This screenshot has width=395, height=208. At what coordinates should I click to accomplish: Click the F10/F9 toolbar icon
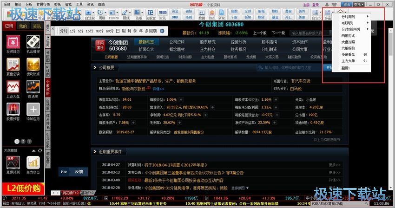(112, 13)
